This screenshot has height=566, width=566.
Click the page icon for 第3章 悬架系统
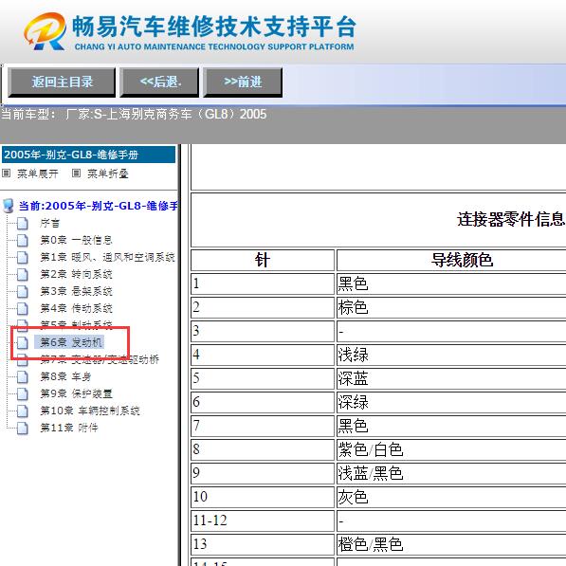coord(23,292)
